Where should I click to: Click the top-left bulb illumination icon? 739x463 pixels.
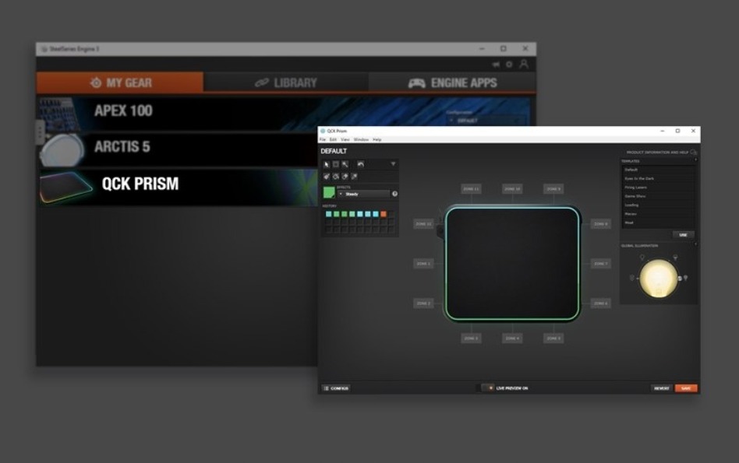tap(642, 258)
